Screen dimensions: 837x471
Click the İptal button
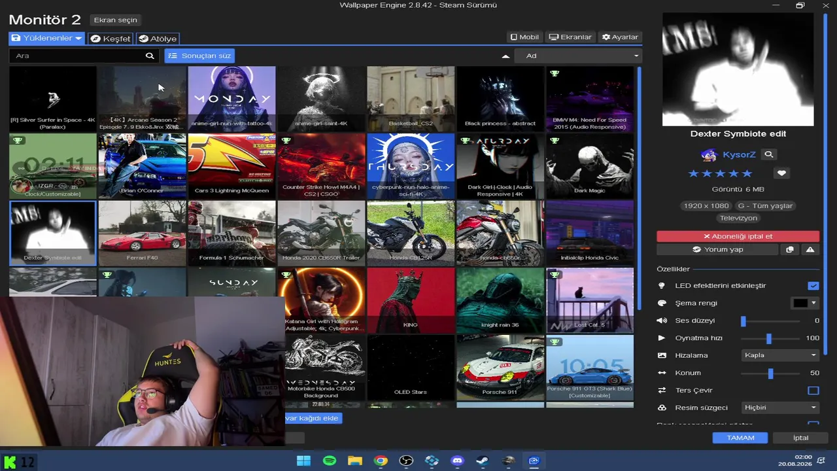click(x=800, y=438)
